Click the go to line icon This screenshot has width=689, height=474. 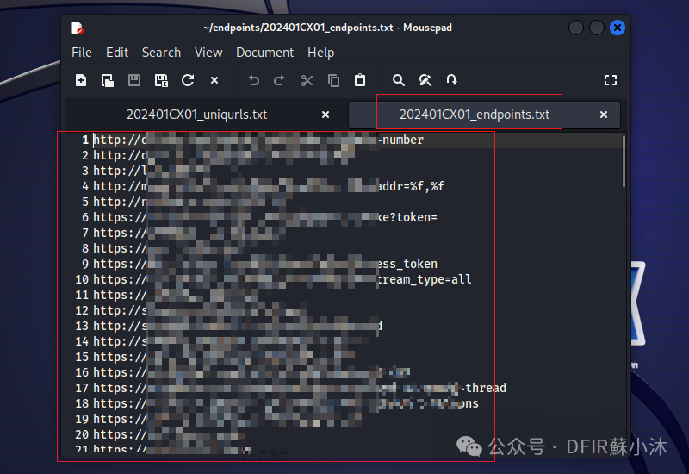451,80
